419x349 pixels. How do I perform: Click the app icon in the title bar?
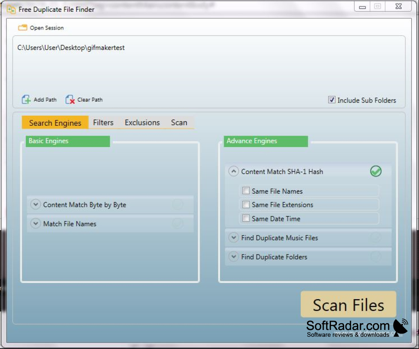11,10
